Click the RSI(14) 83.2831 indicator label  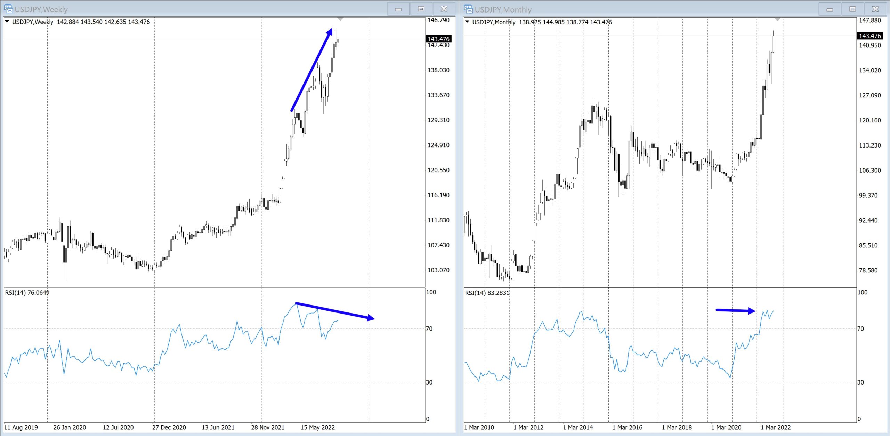[x=487, y=293]
